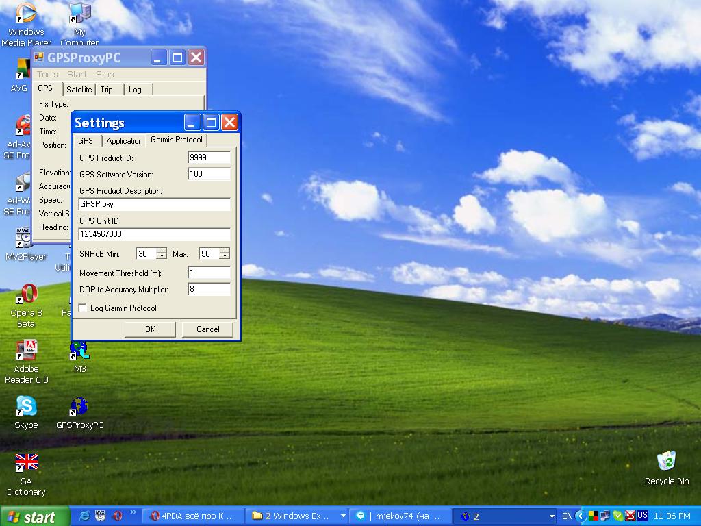This screenshot has height=526, width=701.
Task: Expand hidden system tray icons arrow
Action: (581, 516)
